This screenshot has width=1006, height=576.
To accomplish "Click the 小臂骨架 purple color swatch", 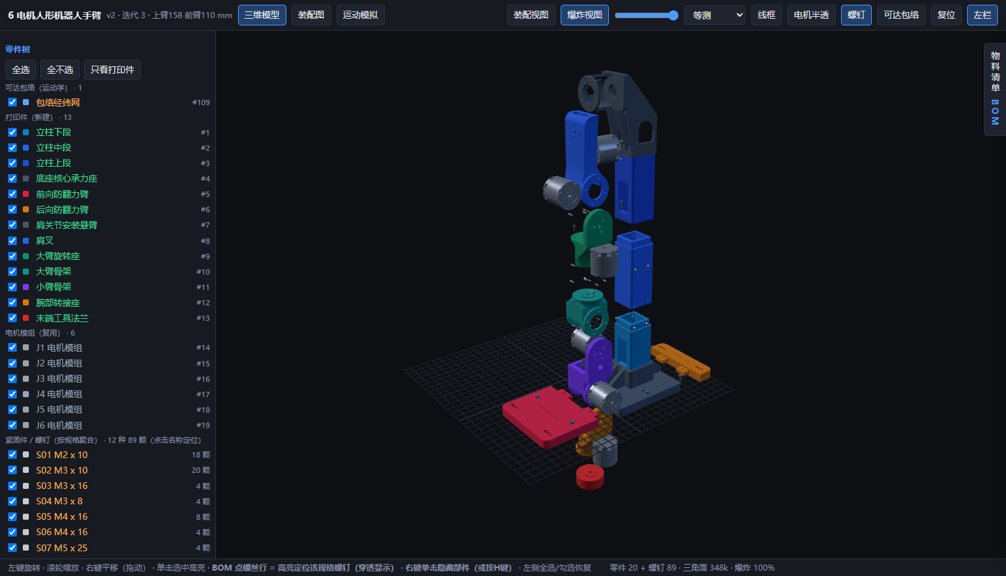I will pyautogui.click(x=25, y=287).
